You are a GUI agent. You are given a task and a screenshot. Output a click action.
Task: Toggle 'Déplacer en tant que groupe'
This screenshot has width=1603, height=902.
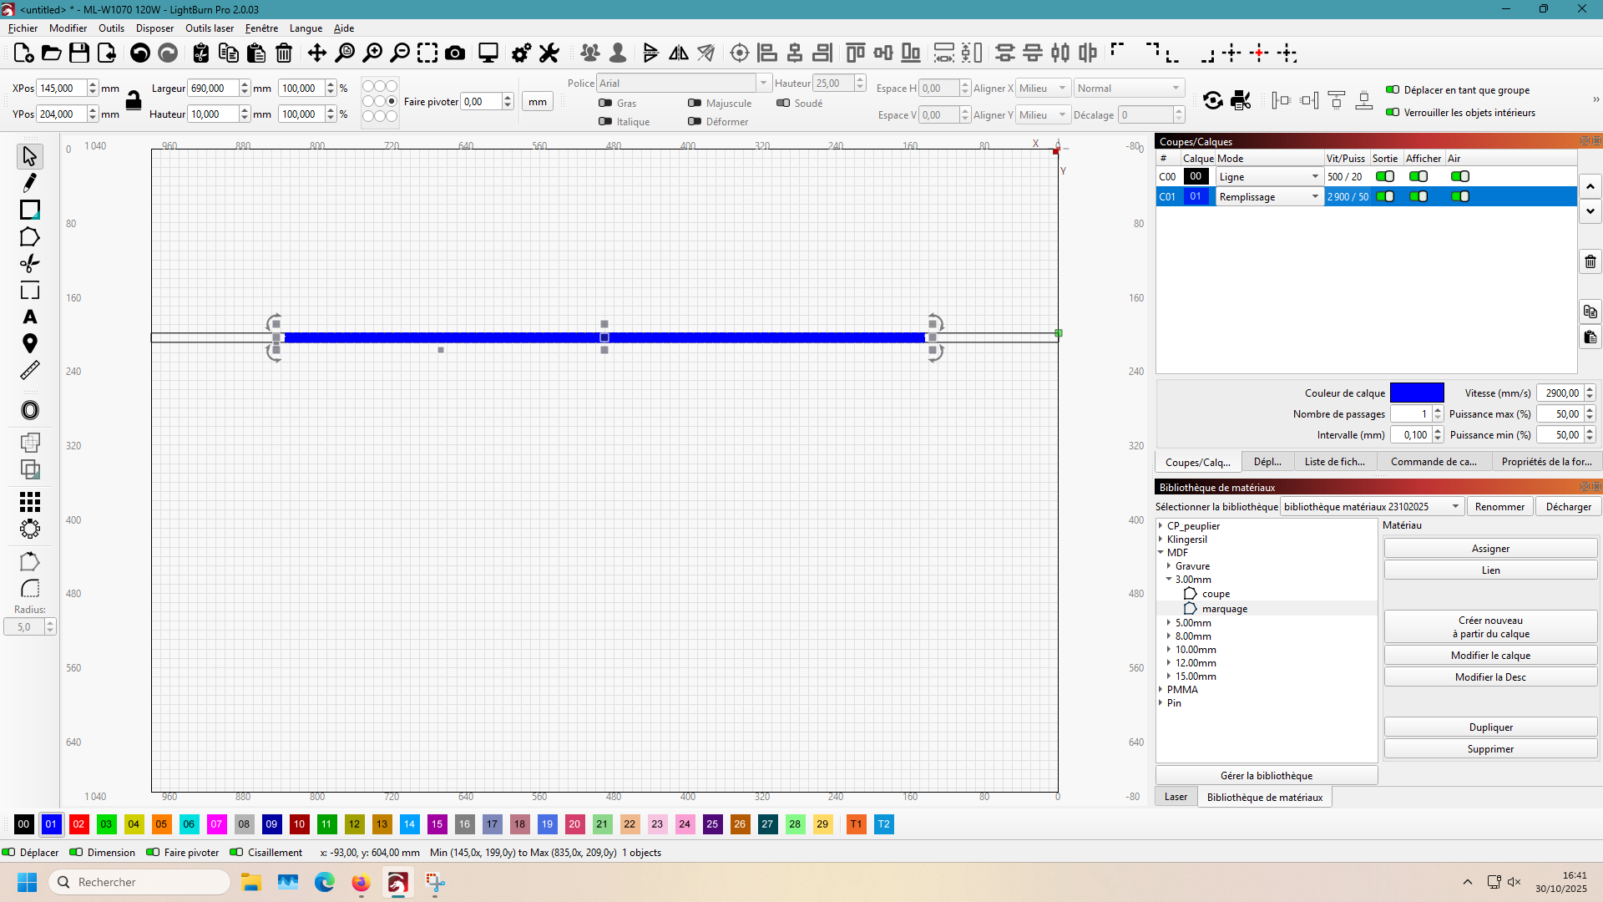point(1393,89)
